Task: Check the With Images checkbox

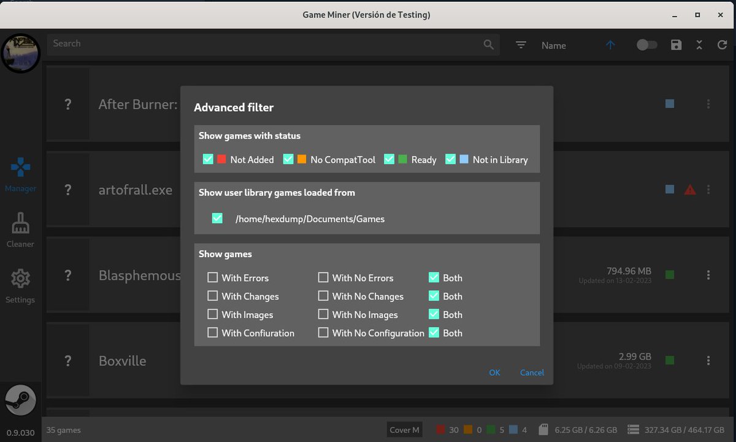Action: [212, 314]
